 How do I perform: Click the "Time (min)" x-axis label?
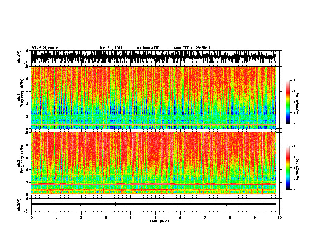pos(159,221)
